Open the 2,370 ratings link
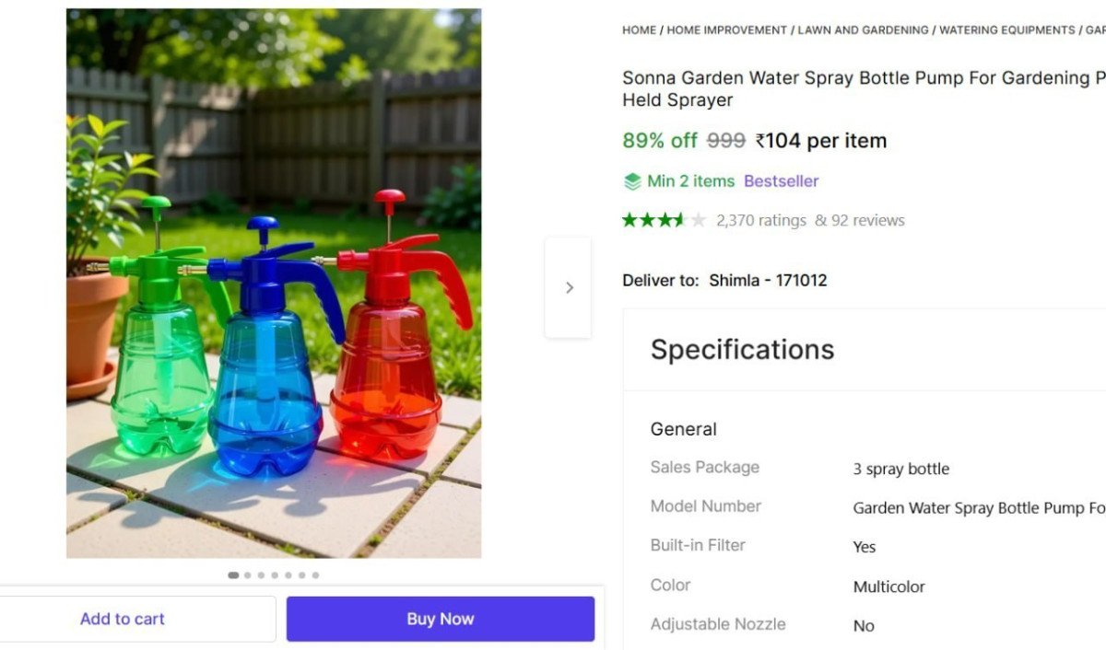Viewport: 1106px width, 650px height. tap(760, 220)
